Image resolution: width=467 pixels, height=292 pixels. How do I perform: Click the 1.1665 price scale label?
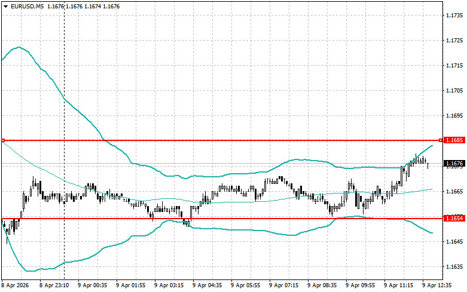point(454,191)
